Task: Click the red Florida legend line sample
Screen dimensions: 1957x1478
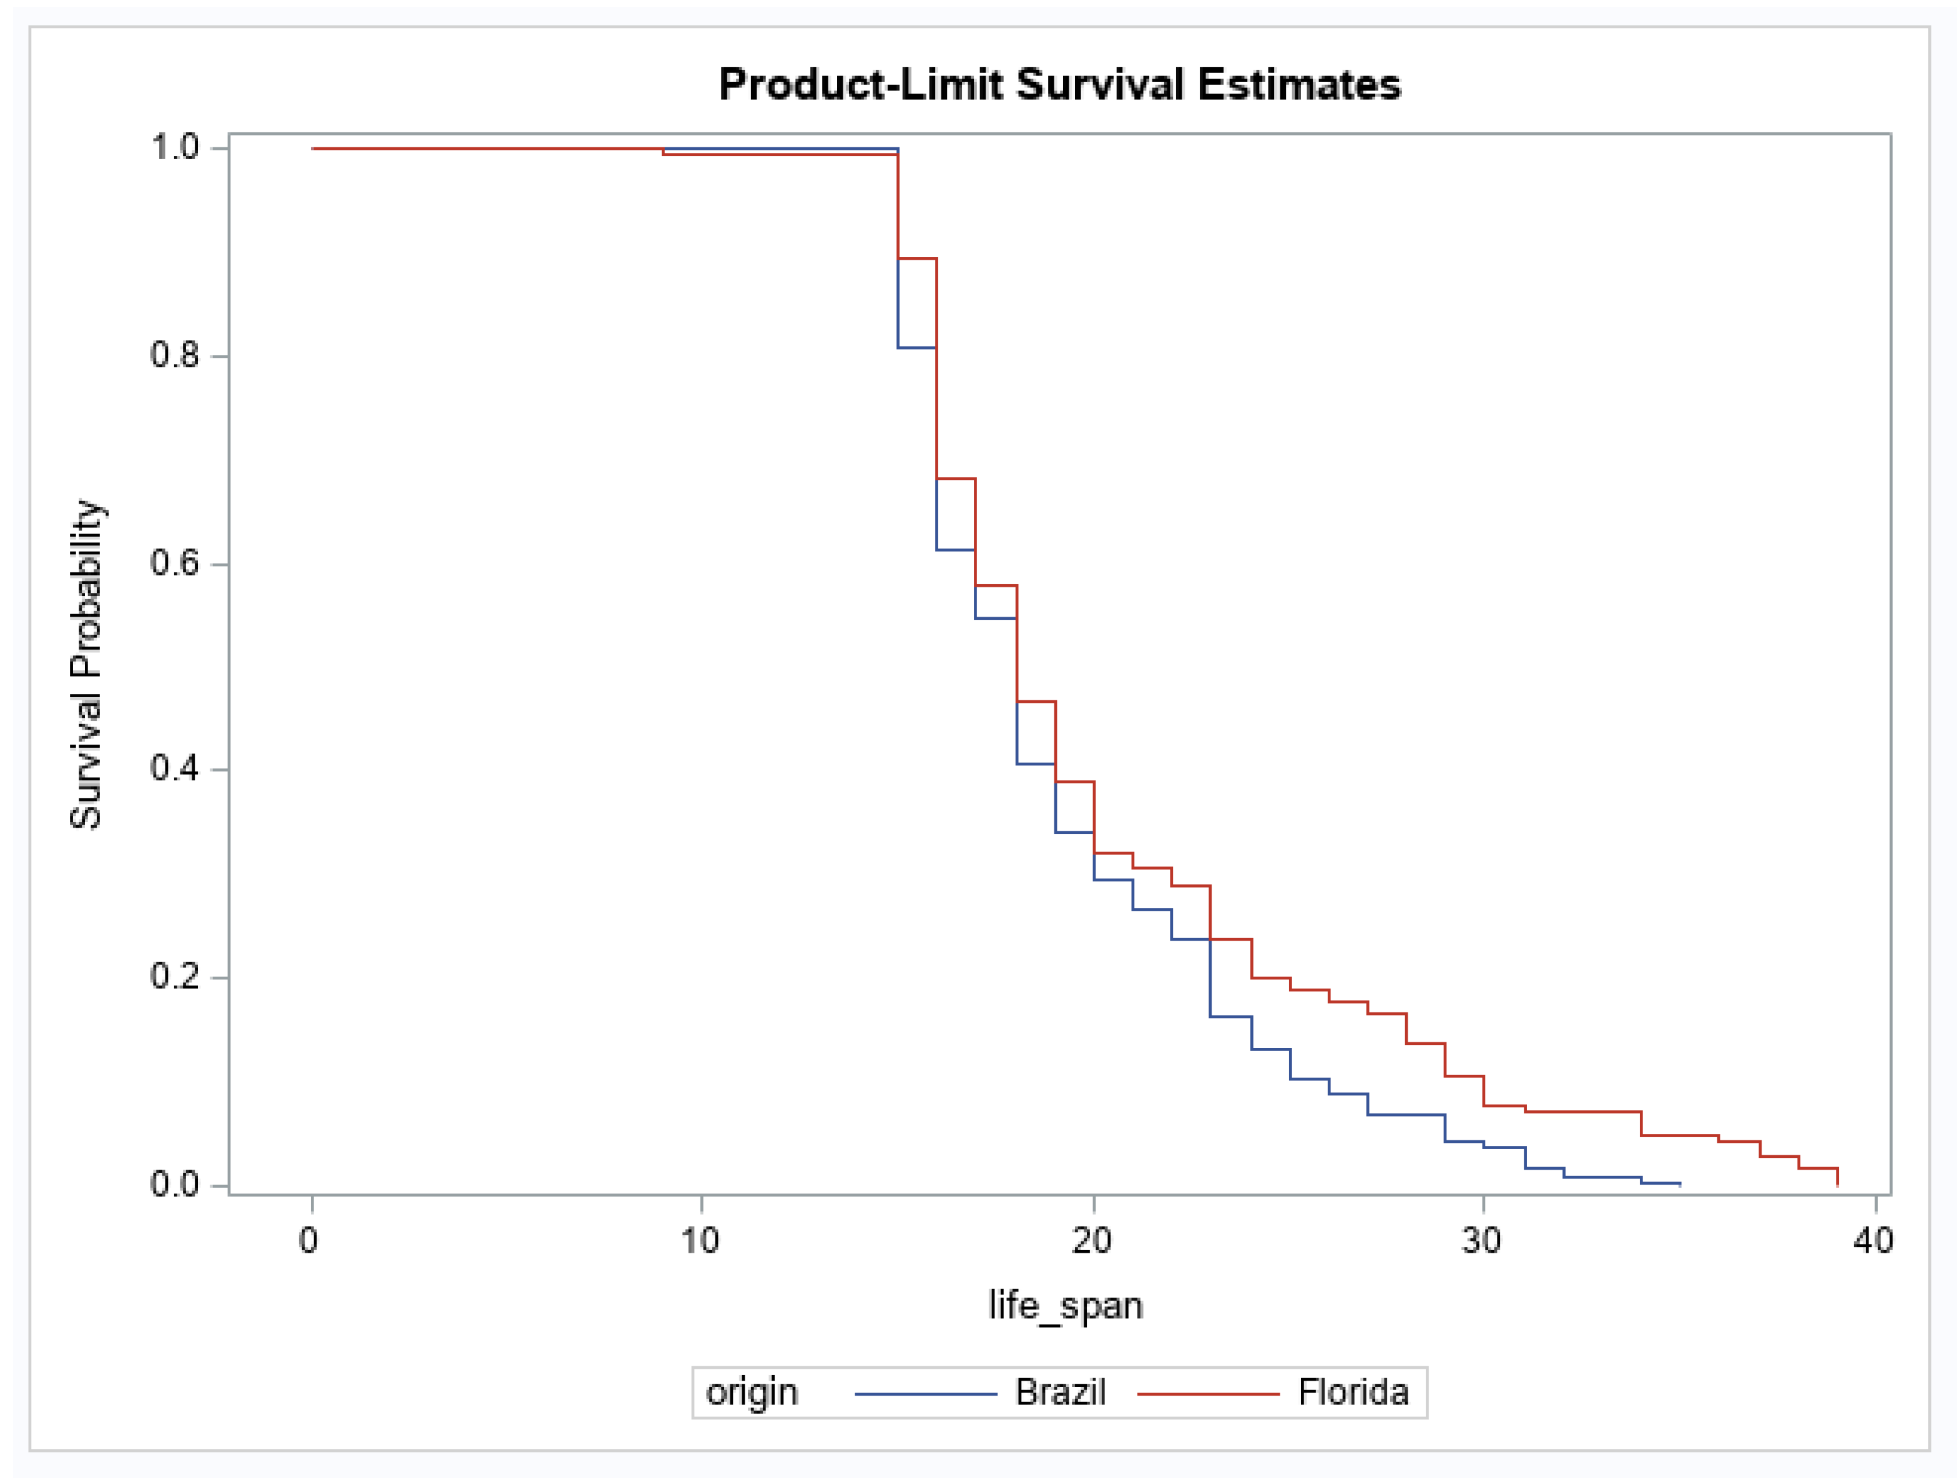Action: tap(1208, 1394)
